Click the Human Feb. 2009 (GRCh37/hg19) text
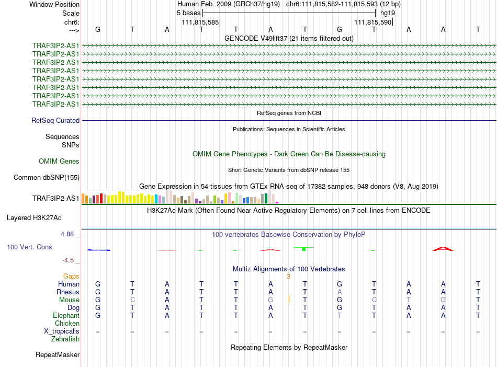The width and height of the screenshot is (497, 367). (x=229, y=4)
